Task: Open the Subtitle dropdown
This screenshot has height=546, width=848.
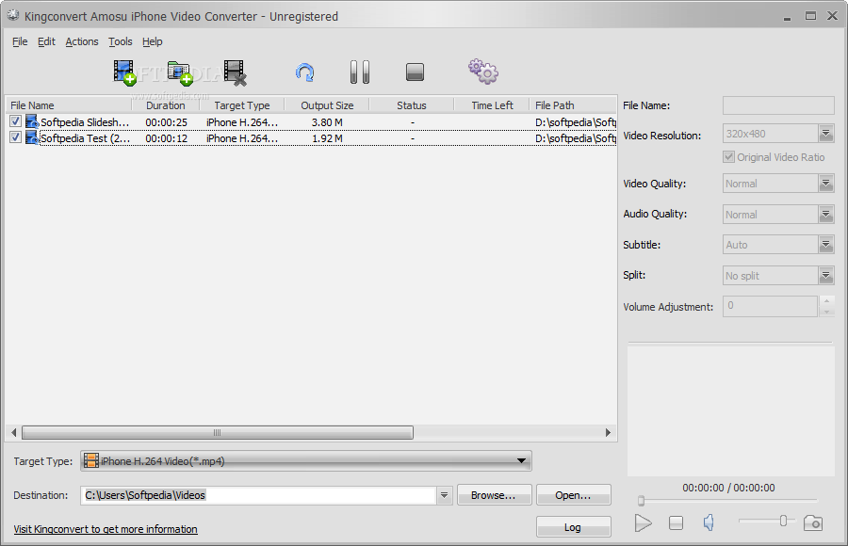Action: click(825, 245)
